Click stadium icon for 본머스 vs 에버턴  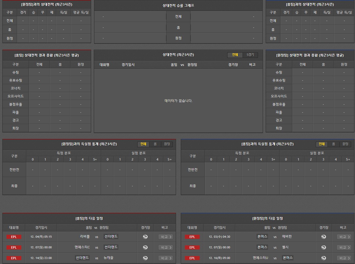click(324, 237)
